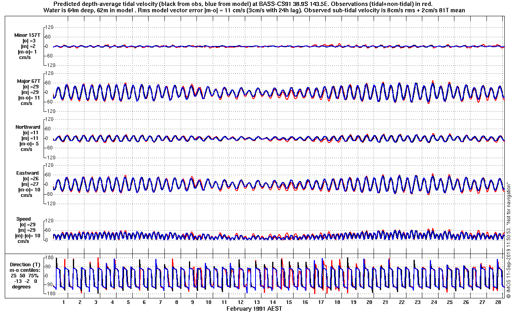Select the Northward component label
This screenshot has height=317, width=515.
28,127
